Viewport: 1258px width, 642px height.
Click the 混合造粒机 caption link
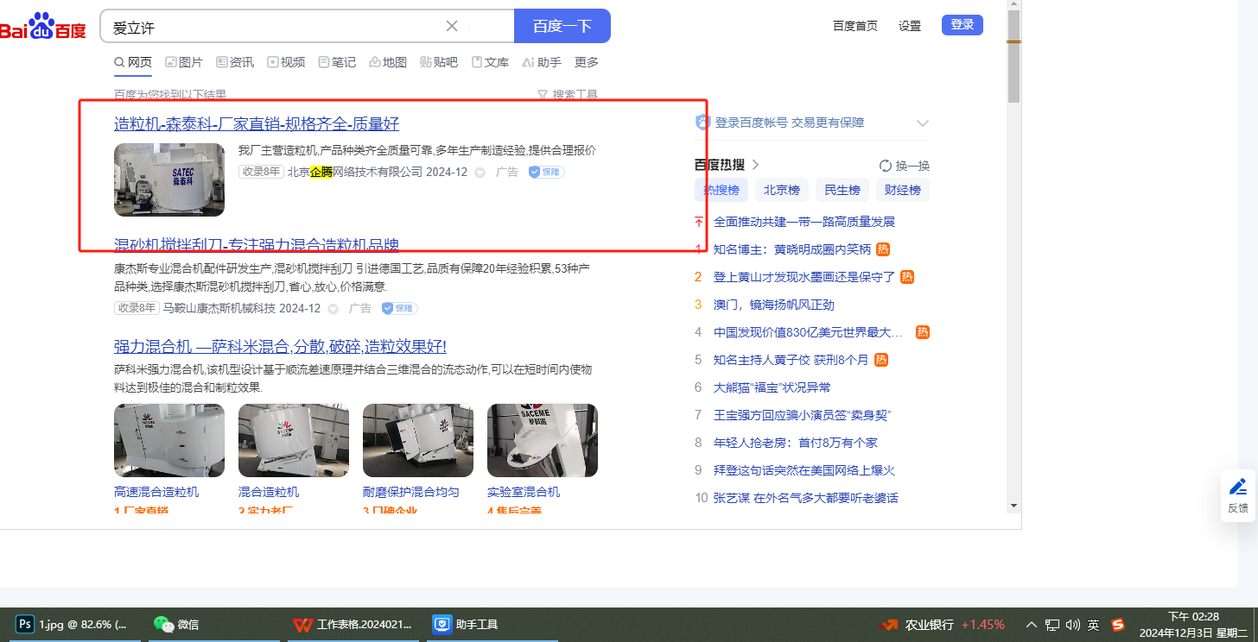point(269,492)
